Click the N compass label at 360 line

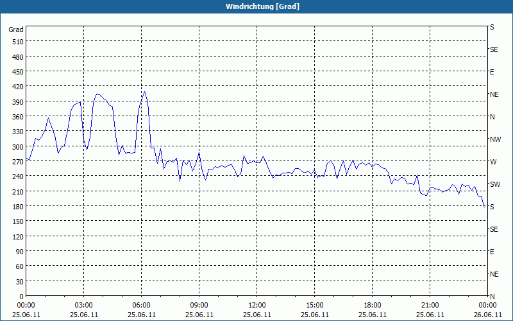492,117
